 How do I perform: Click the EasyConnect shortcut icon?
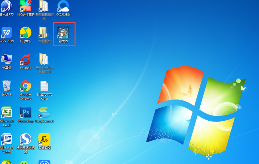click(45, 115)
